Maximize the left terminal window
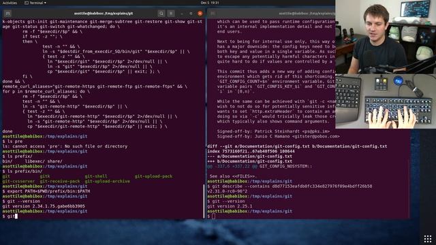Screen dimensions: 436x245 [191, 14]
